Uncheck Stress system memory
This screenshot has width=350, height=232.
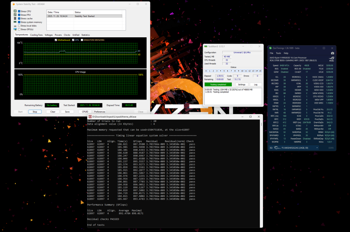point(19,22)
